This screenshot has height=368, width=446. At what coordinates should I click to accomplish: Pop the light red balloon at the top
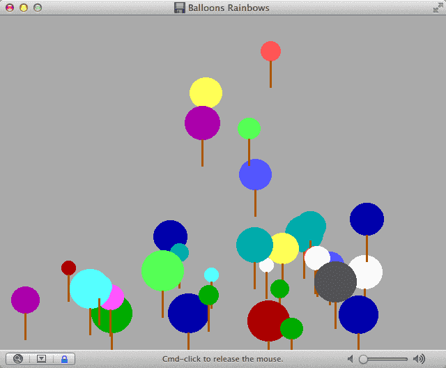[x=270, y=51]
